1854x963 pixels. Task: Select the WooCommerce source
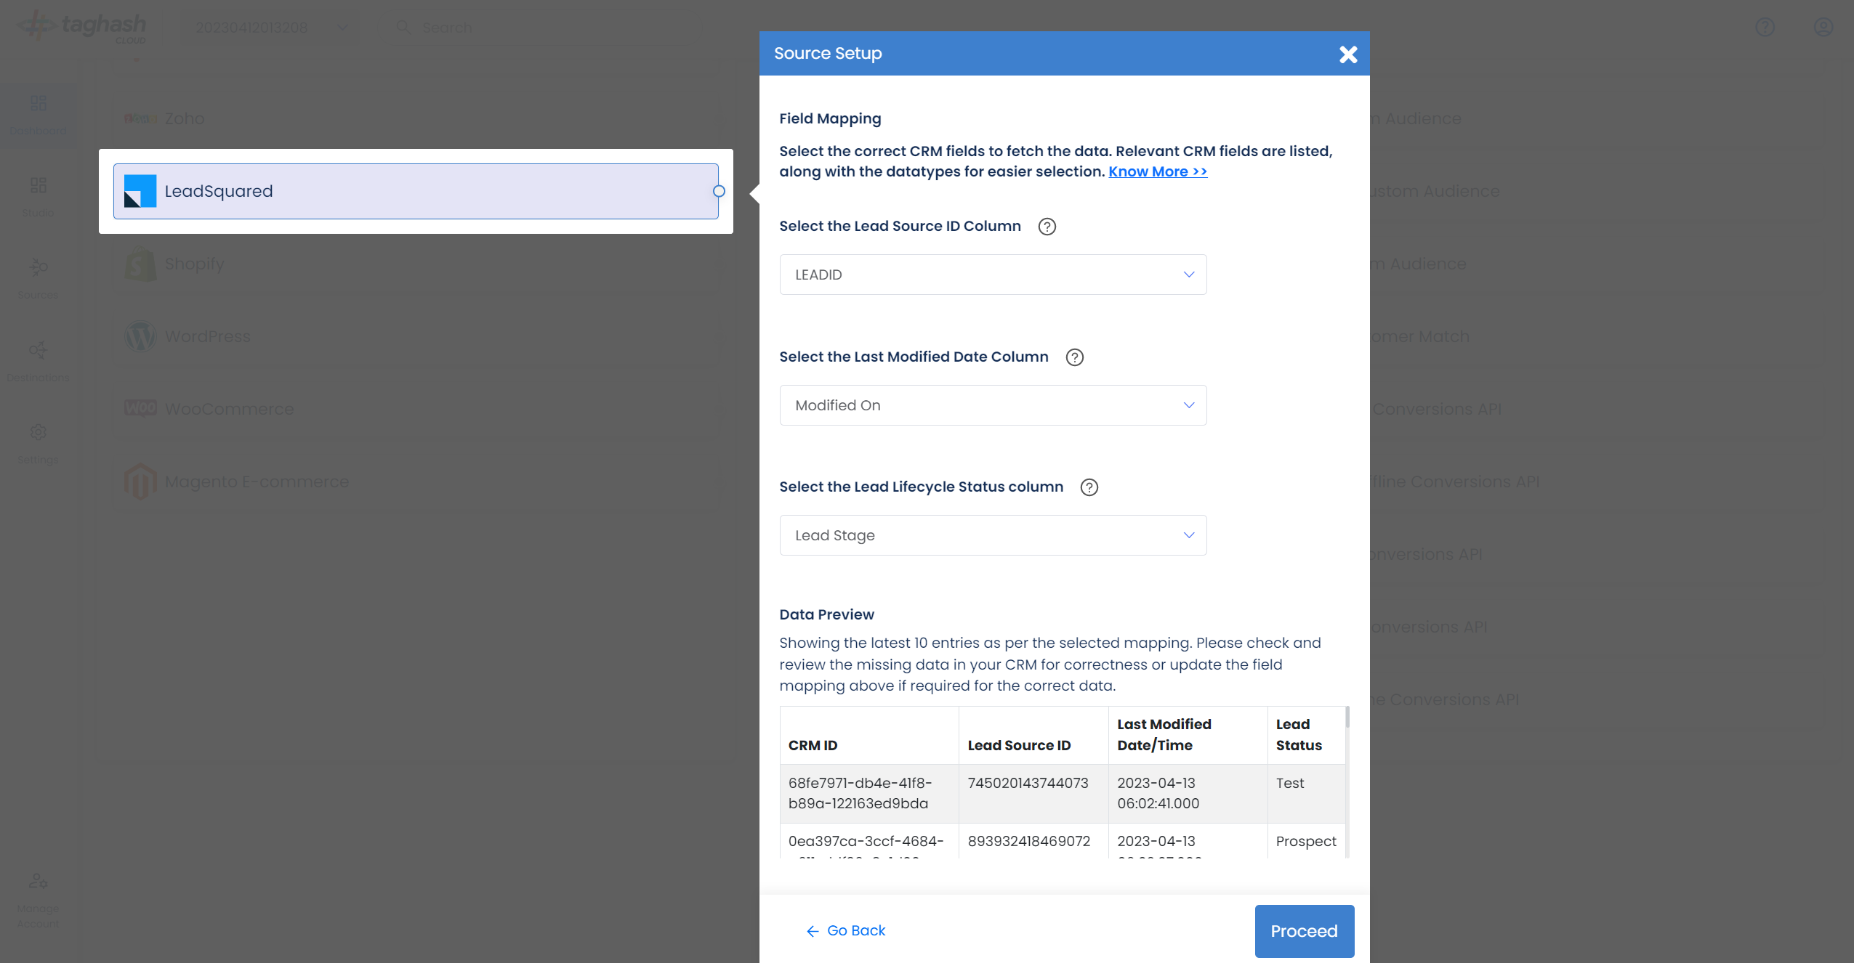[x=416, y=409]
